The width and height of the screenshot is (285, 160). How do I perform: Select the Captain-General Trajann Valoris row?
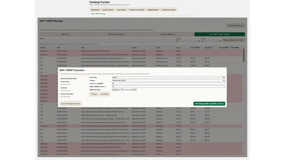[141, 65]
